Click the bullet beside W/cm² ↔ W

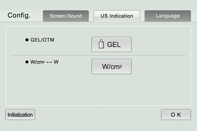pos(27,62)
